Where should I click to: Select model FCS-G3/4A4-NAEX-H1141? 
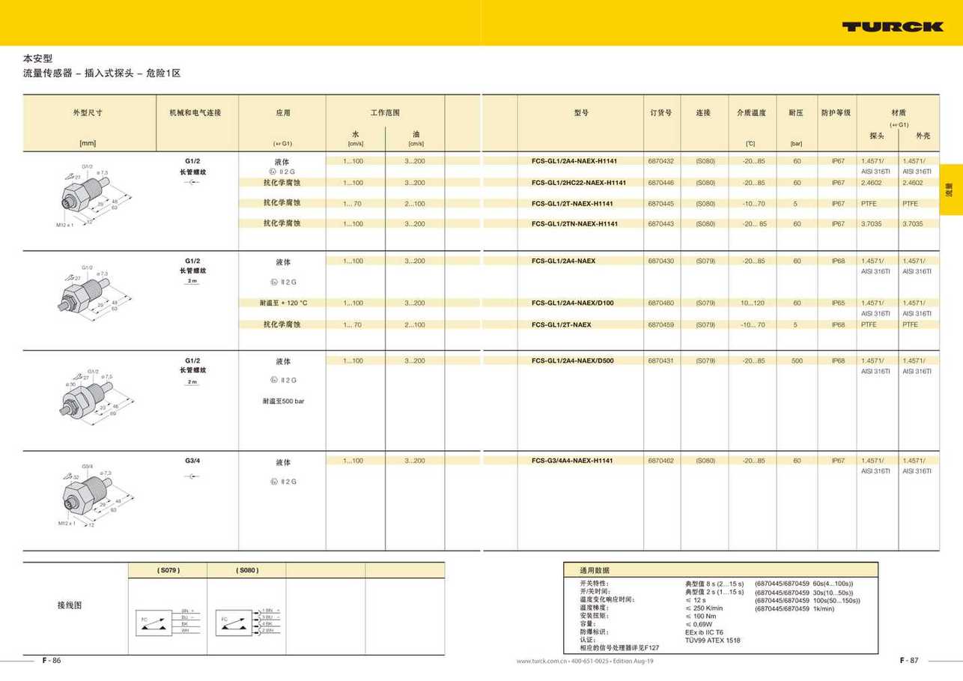(571, 461)
